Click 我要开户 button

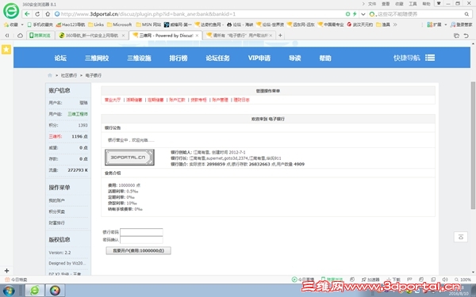coord(138,250)
